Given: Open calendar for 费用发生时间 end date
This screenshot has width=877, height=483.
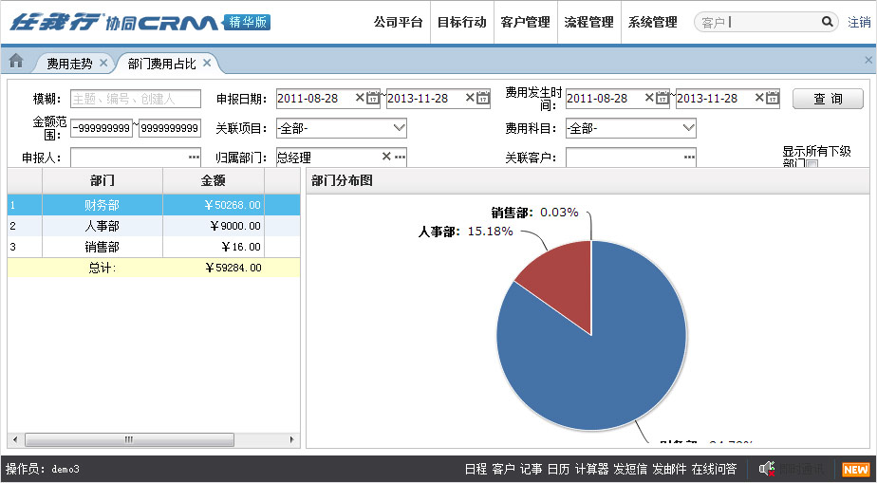Looking at the screenshot, I should [773, 99].
